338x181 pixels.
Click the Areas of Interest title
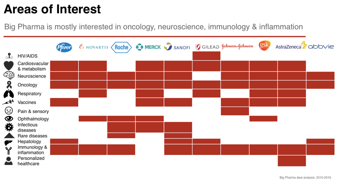(x=52, y=9)
